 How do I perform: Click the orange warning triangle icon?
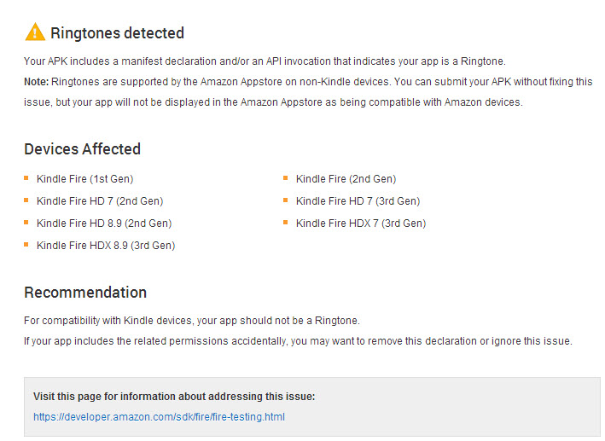point(34,32)
